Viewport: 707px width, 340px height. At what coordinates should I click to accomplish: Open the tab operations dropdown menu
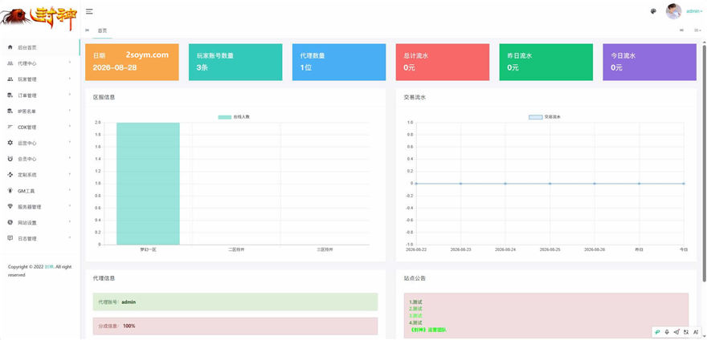(x=697, y=30)
